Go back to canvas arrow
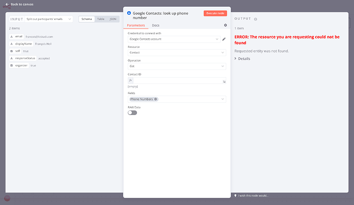The width and height of the screenshot is (354, 205). [7, 4]
